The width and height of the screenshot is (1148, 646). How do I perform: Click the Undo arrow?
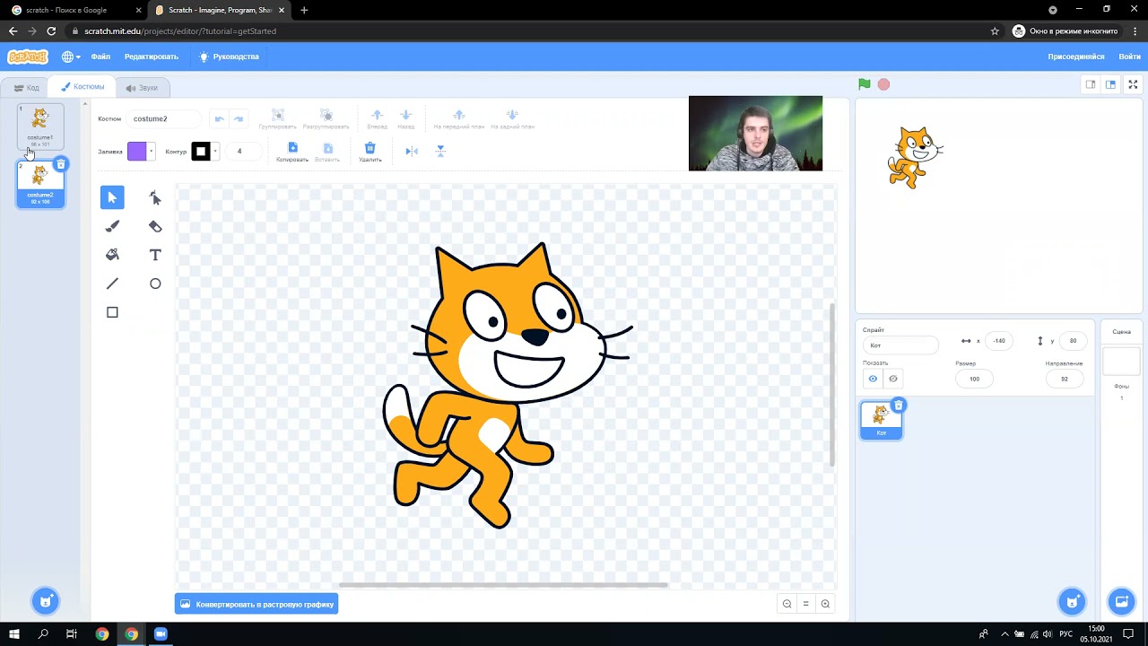(x=219, y=118)
